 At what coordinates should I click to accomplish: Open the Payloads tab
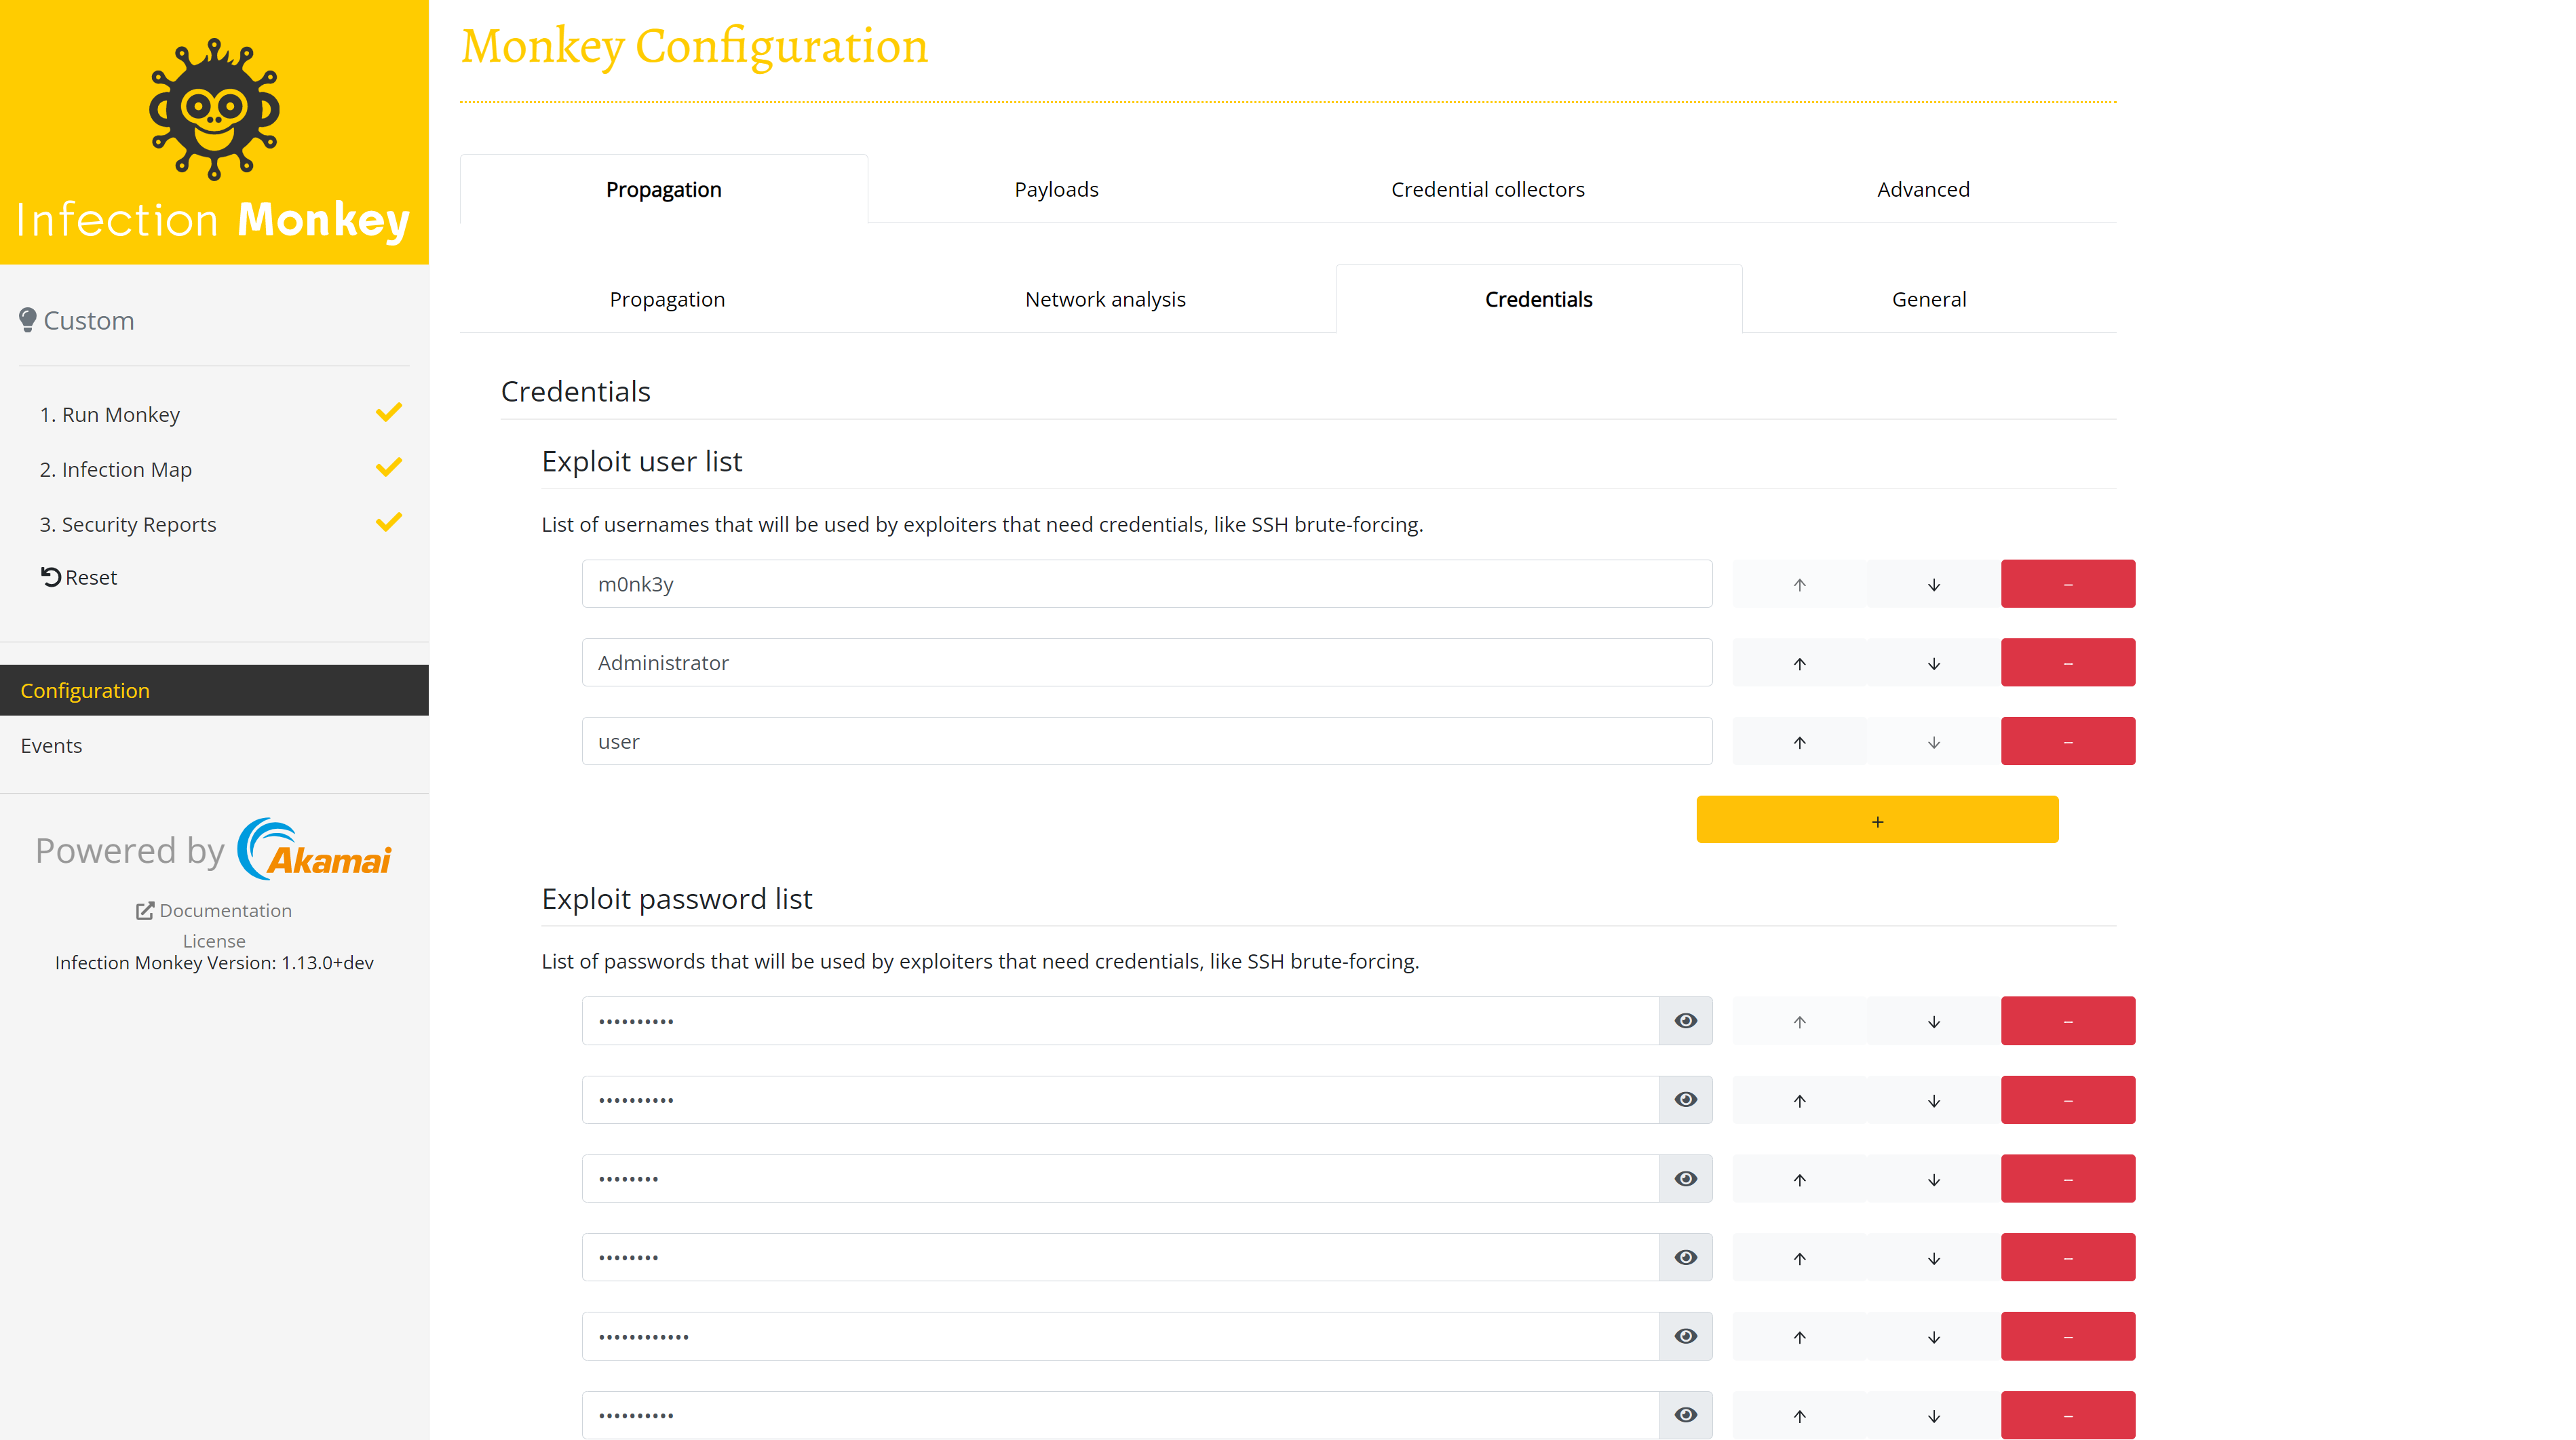(1056, 189)
